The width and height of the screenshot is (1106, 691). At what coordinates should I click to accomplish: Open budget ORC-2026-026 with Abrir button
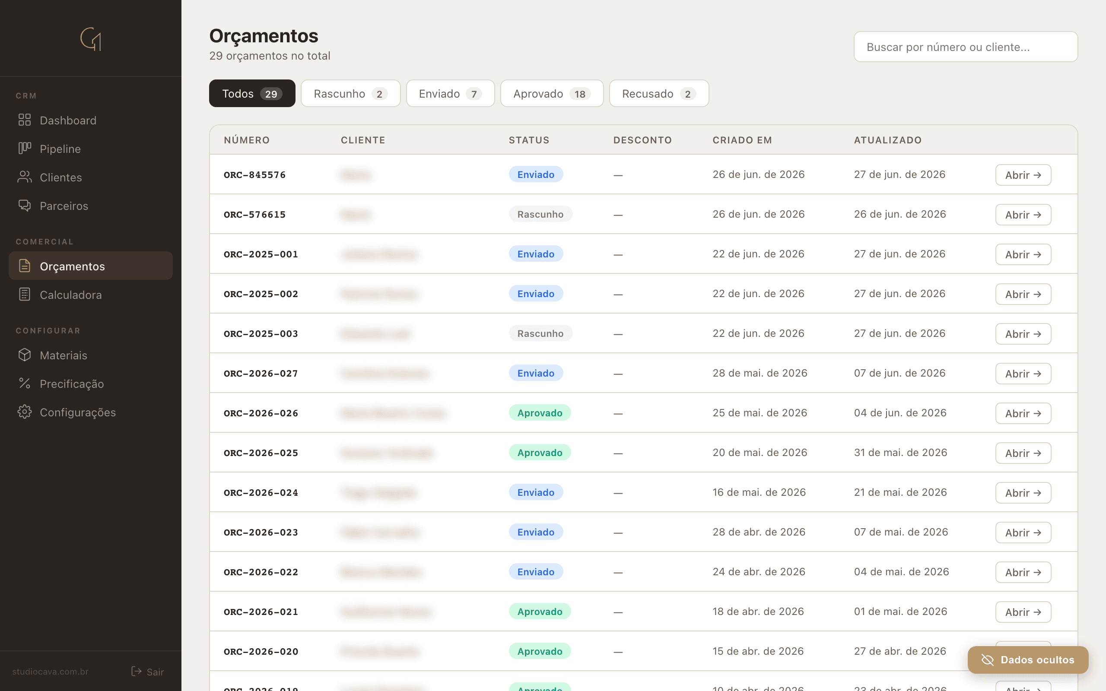coord(1023,414)
